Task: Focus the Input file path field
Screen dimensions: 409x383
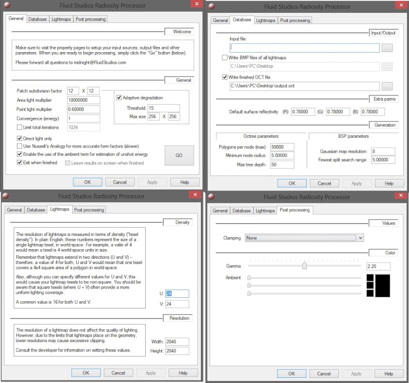Action: coord(305,48)
